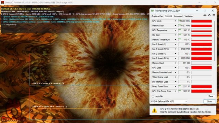
Task: Open the Fan 2 Speed (RPM) dropdown
Action: [x=176, y=58]
